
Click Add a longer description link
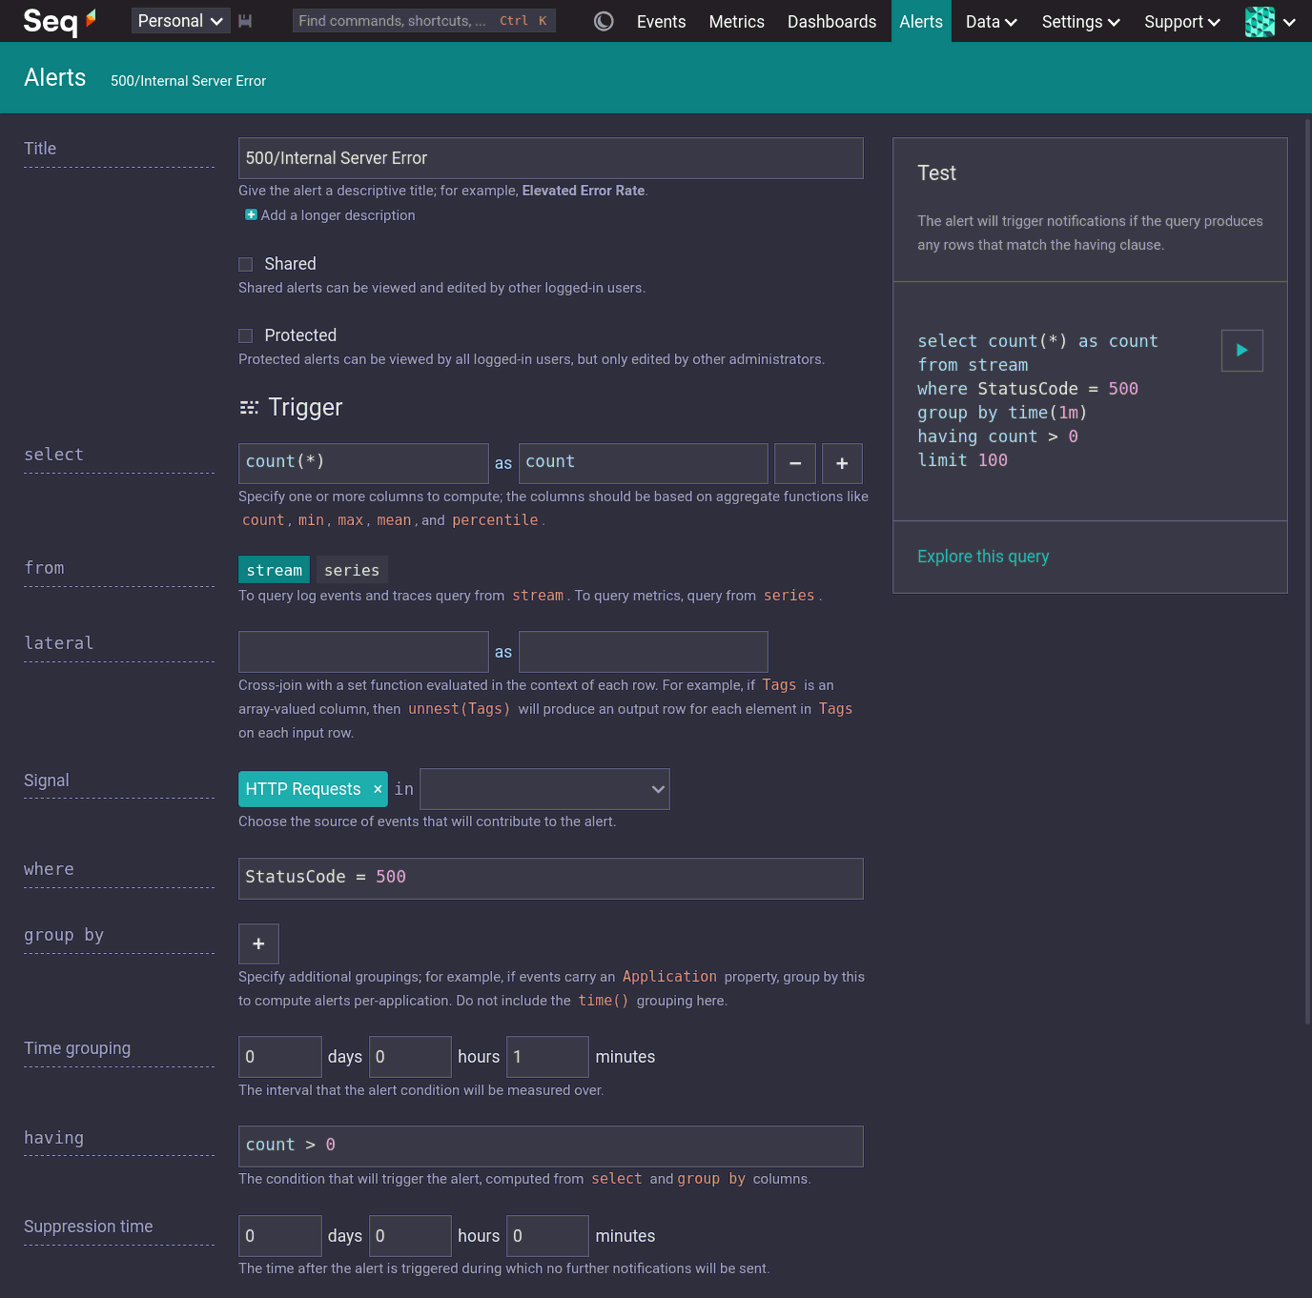[338, 215]
